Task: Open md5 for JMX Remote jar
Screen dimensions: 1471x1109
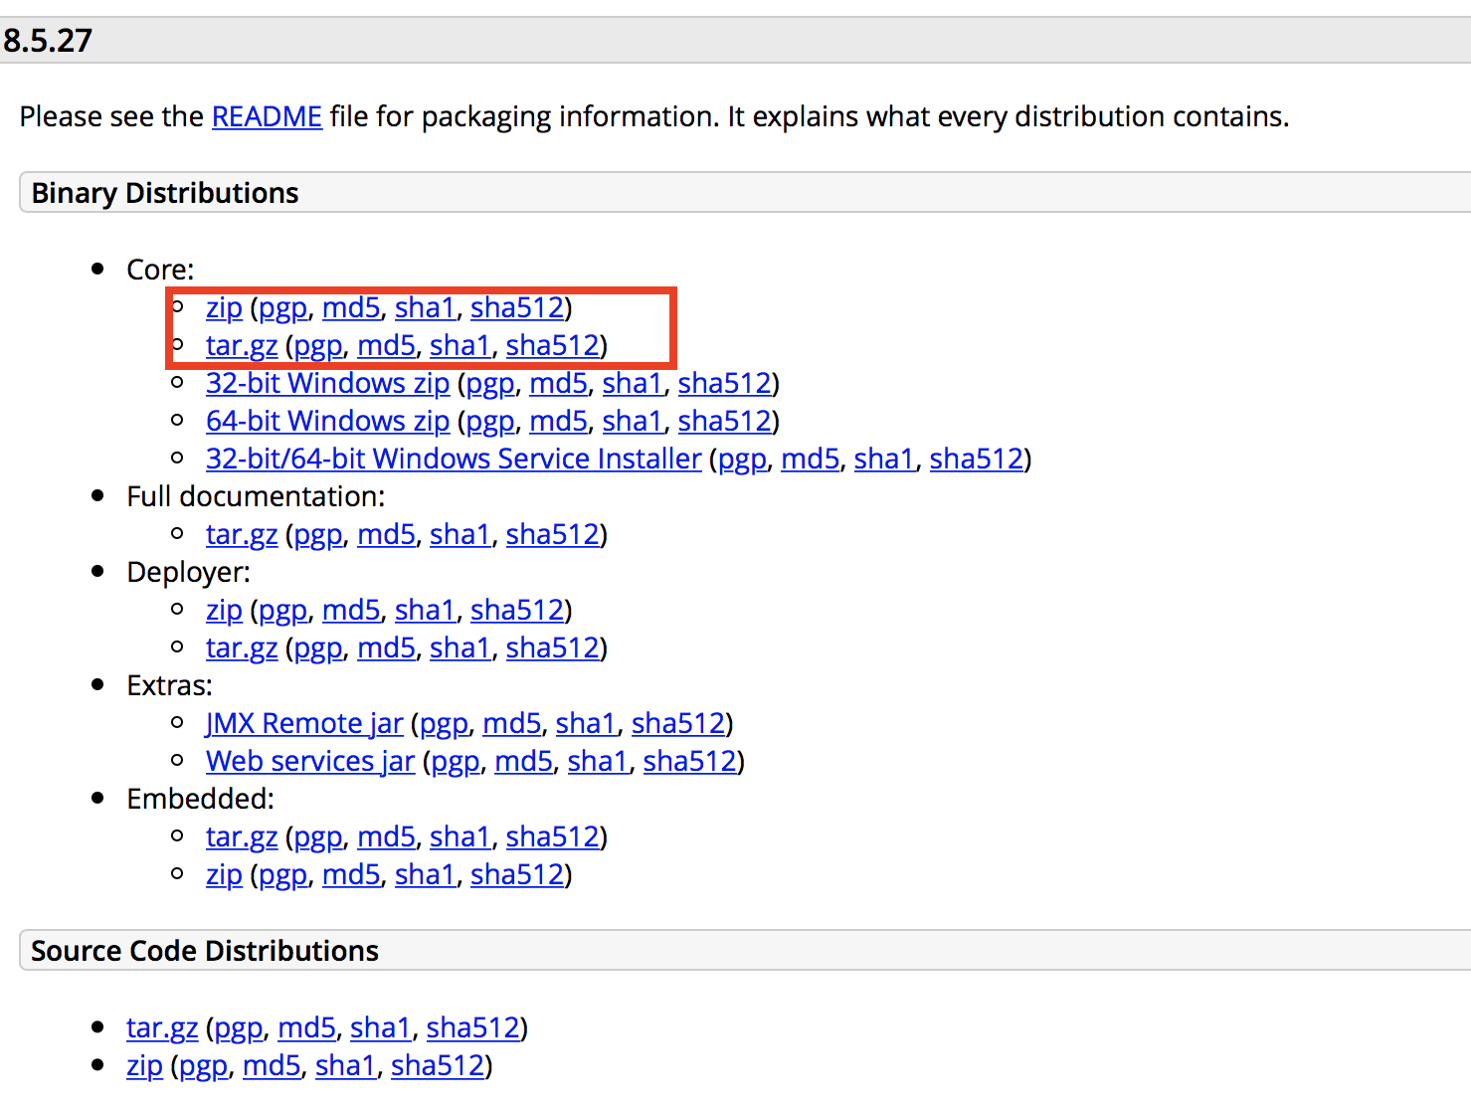Action: (512, 724)
